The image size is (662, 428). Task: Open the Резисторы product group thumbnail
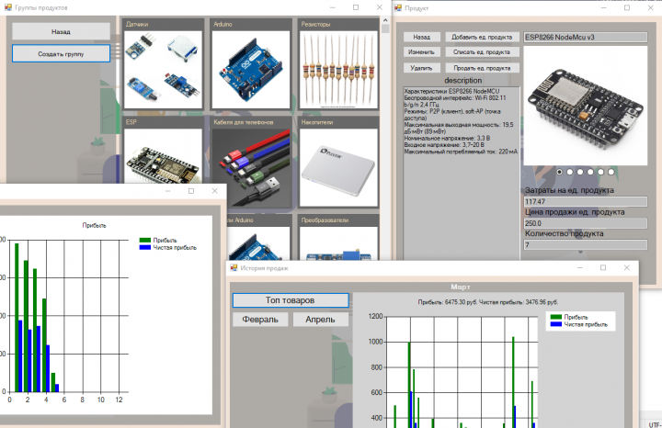(x=338, y=70)
